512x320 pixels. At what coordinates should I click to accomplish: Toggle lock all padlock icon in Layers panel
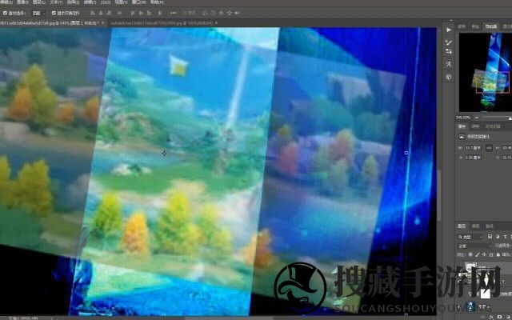(498, 254)
